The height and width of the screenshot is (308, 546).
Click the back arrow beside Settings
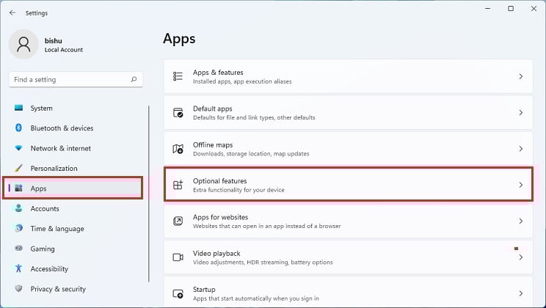click(x=12, y=13)
